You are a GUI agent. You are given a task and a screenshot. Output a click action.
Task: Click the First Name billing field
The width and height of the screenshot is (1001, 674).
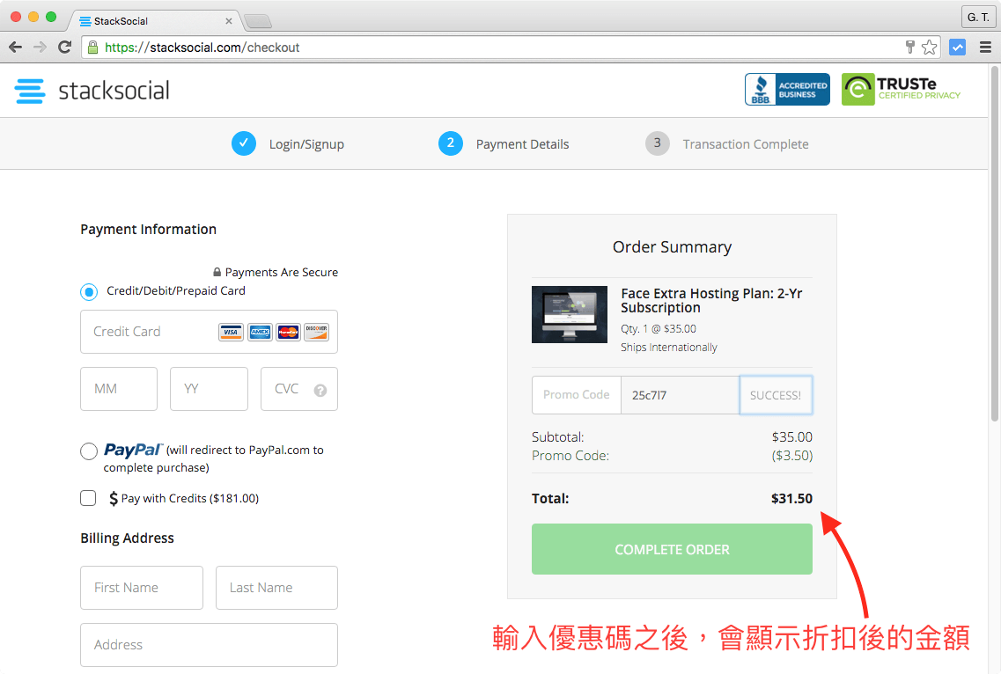[142, 588]
